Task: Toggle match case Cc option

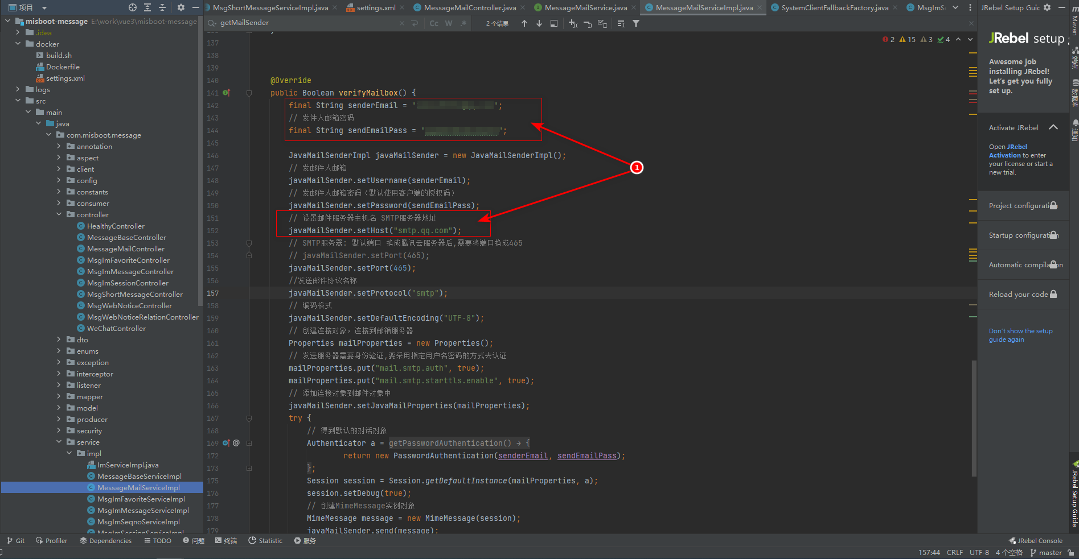Action: click(x=434, y=23)
